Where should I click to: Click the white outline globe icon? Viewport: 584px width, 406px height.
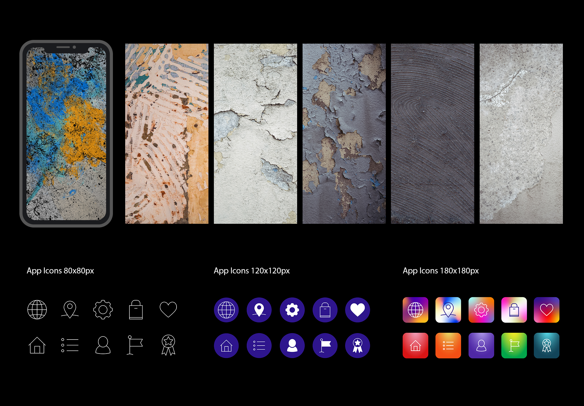click(37, 310)
